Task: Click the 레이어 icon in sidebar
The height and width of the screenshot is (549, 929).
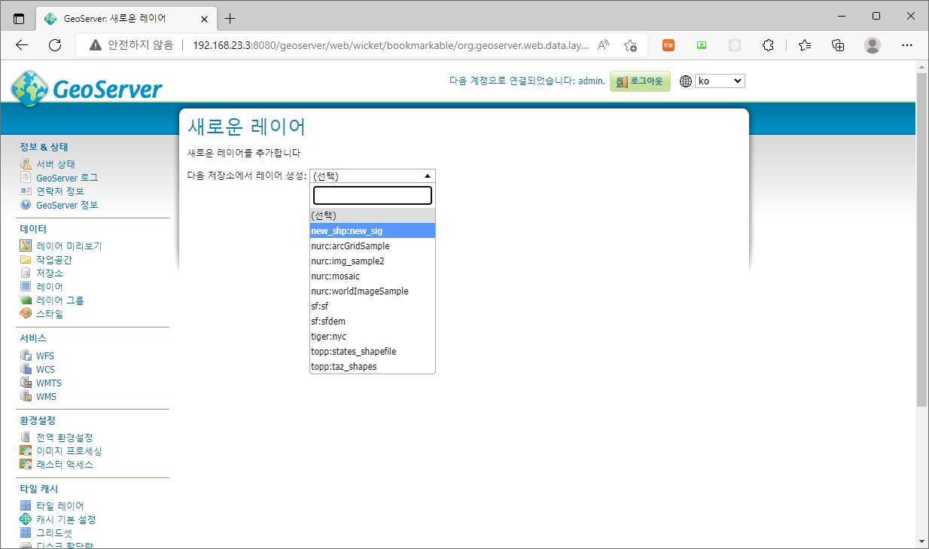Action: pos(26,287)
